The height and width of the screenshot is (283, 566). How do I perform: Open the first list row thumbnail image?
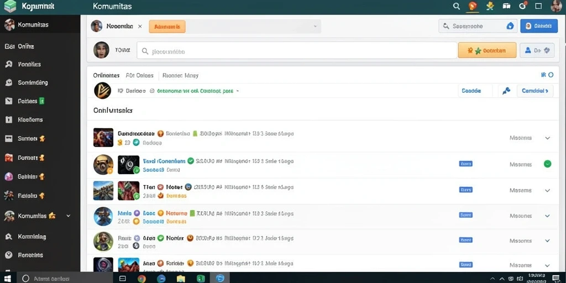pos(103,138)
